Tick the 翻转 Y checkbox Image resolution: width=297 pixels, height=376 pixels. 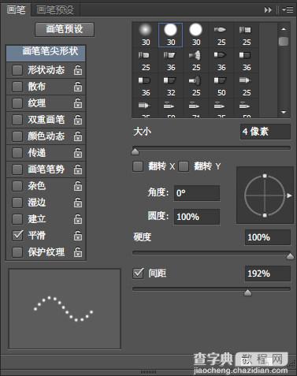tap(184, 166)
